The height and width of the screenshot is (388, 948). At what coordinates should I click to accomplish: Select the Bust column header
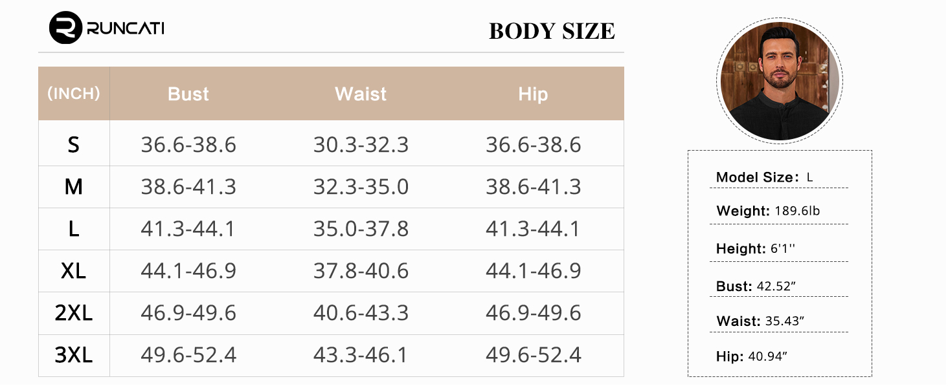coord(188,94)
